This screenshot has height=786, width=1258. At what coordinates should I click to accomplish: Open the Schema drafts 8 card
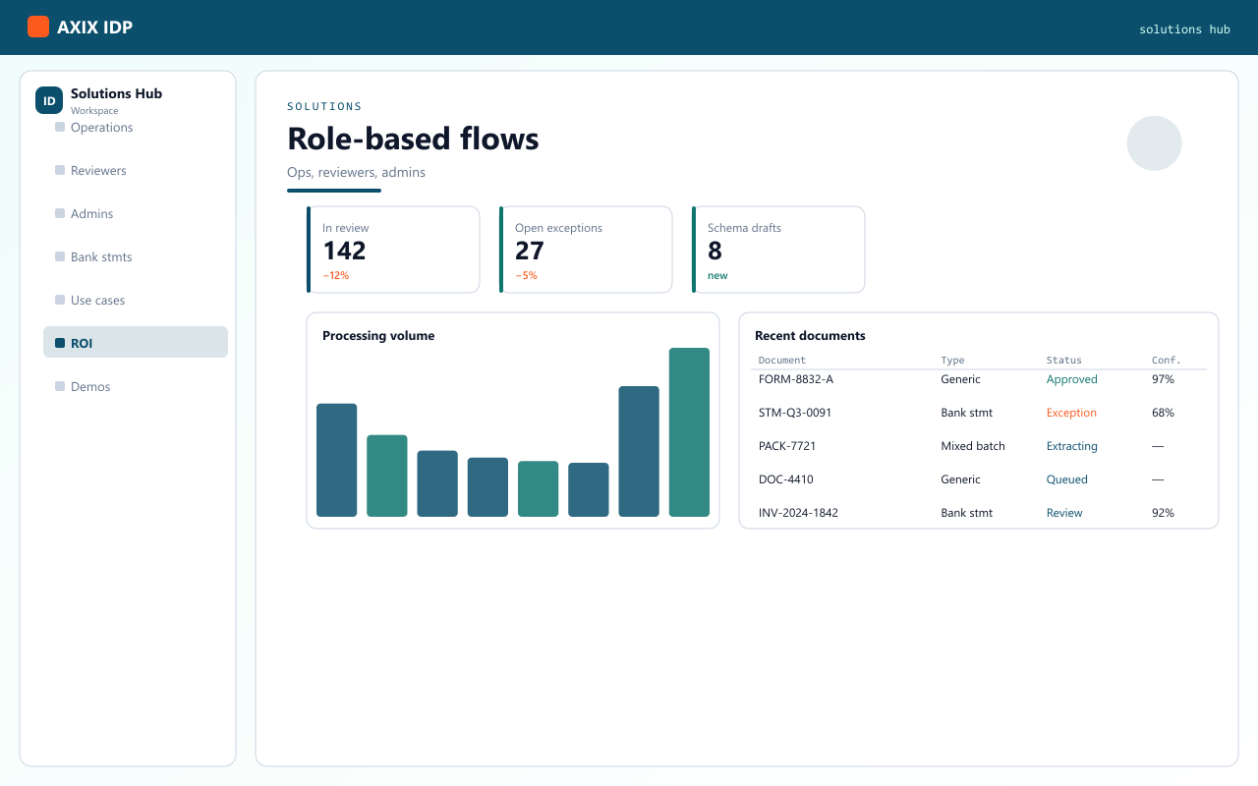778,250
